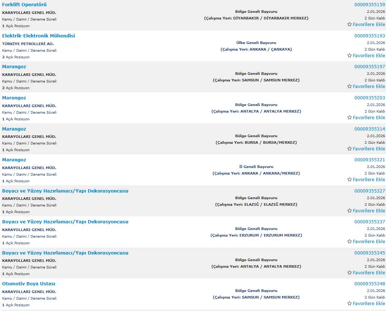Click the star icon for Marangoz in Ankara

tap(349, 180)
